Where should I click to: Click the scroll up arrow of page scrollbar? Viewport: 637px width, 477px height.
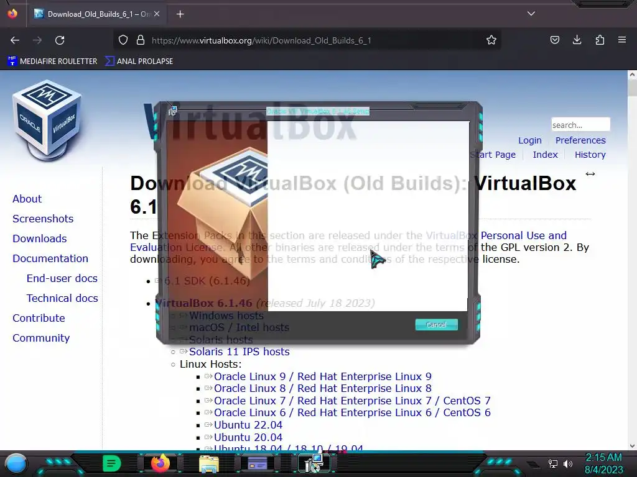(632, 75)
